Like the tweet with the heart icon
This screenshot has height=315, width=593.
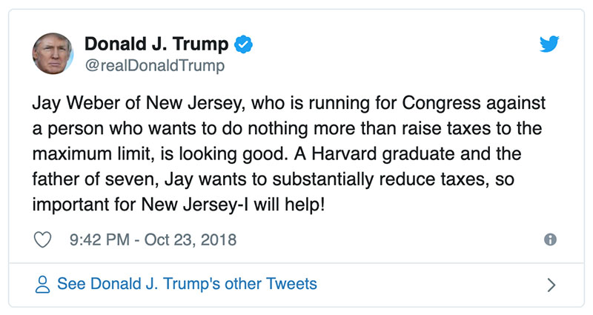click(x=44, y=239)
